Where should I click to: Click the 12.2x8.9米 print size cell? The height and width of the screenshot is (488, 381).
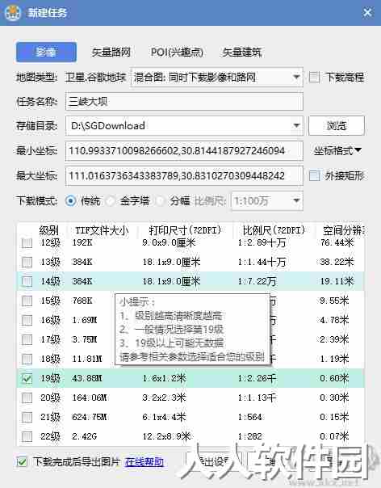tap(166, 436)
